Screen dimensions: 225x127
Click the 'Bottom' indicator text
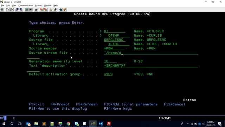click(189, 100)
